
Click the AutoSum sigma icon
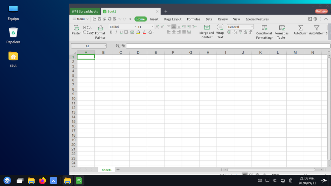point(300,28)
